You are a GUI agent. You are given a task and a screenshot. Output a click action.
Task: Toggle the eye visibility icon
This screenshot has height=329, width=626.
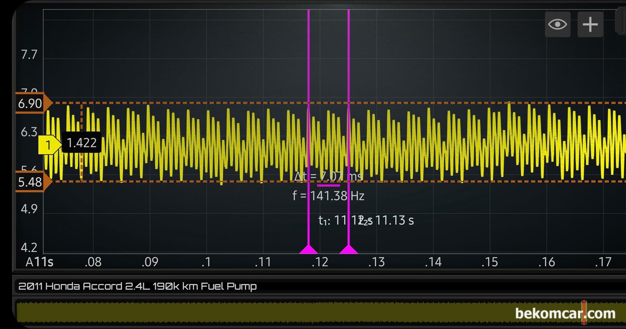[557, 25]
